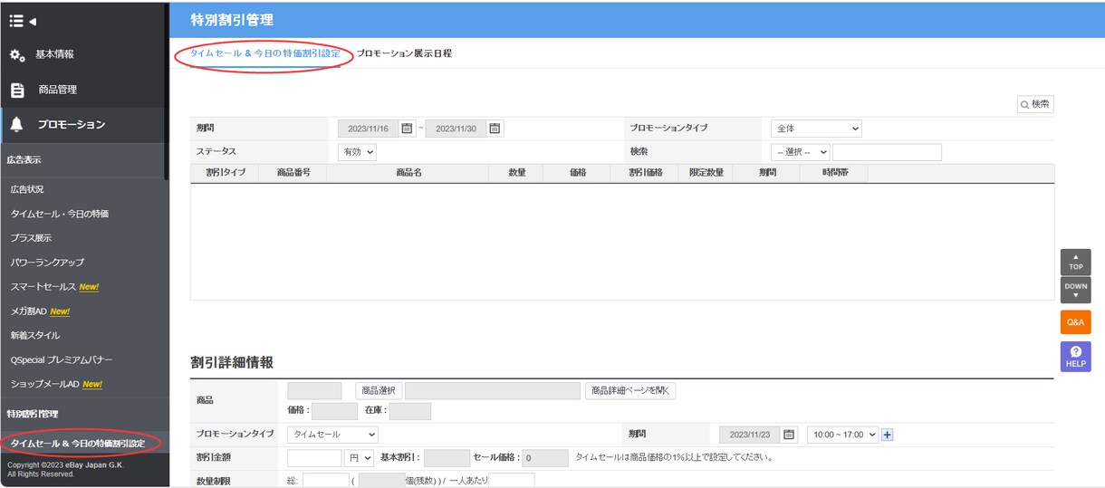Click the 時間帯 column header
The width and height of the screenshot is (1105, 488).
click(x=834, y=172)
